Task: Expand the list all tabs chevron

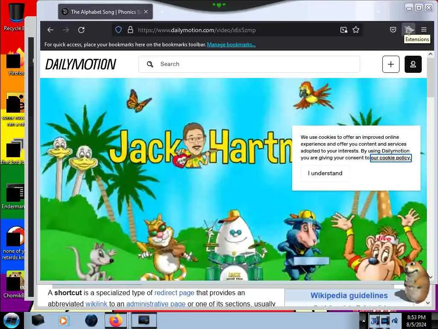Action: click(379, 12)
